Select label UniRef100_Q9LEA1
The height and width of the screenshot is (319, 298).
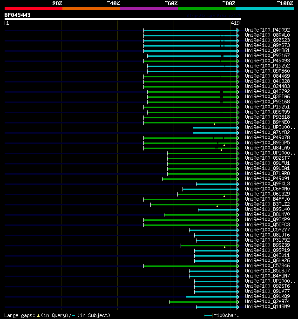(267, 168)
